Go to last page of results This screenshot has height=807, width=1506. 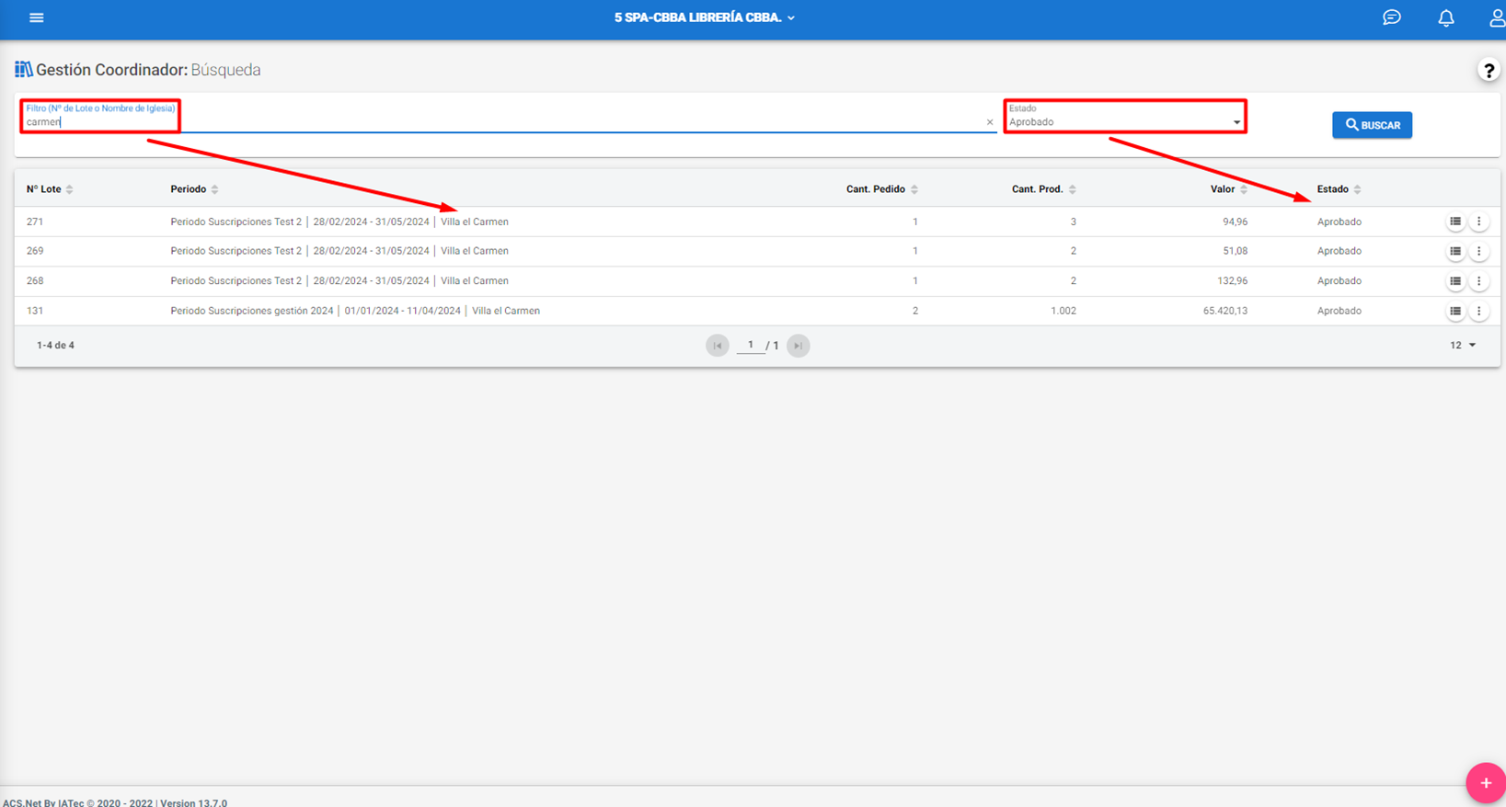799,346
